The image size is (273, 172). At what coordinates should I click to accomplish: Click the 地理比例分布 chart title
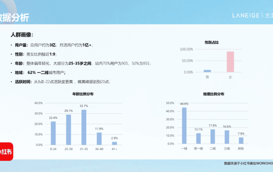[x=214, y=94]
